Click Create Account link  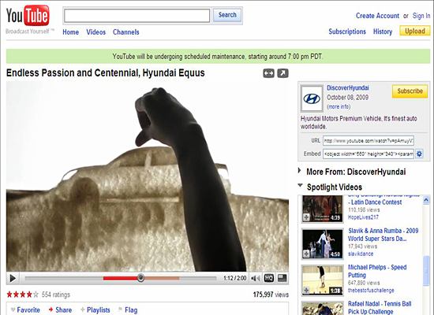[377, 16]
